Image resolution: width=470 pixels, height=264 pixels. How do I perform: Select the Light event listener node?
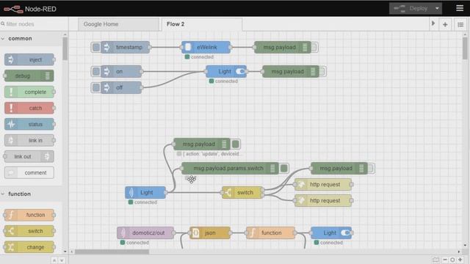(x=145, y=192)
